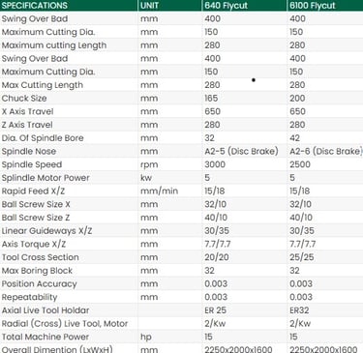Viewport: 363px width, 353px height.
Task: Click 32 in the Dia. Of Spindle Bore row
Action: coord(209,138)
